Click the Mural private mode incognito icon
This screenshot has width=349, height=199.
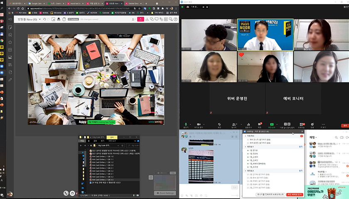(59, 19)
